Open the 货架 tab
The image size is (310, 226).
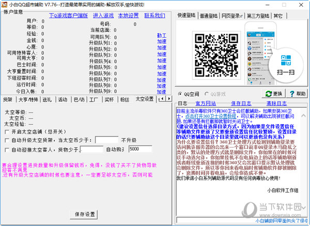point(8,100)
